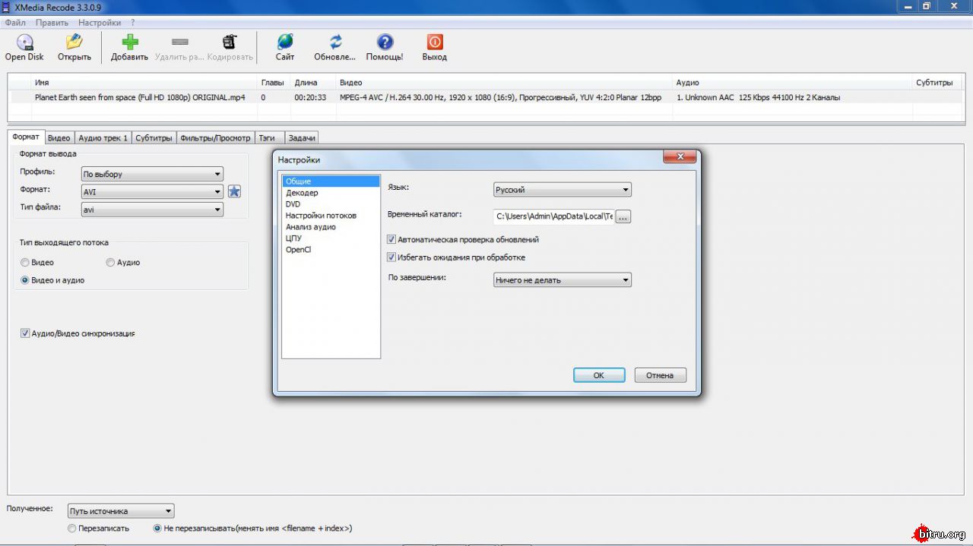Click the Аудио column header

pyautogui.click(x=793, y=82)
